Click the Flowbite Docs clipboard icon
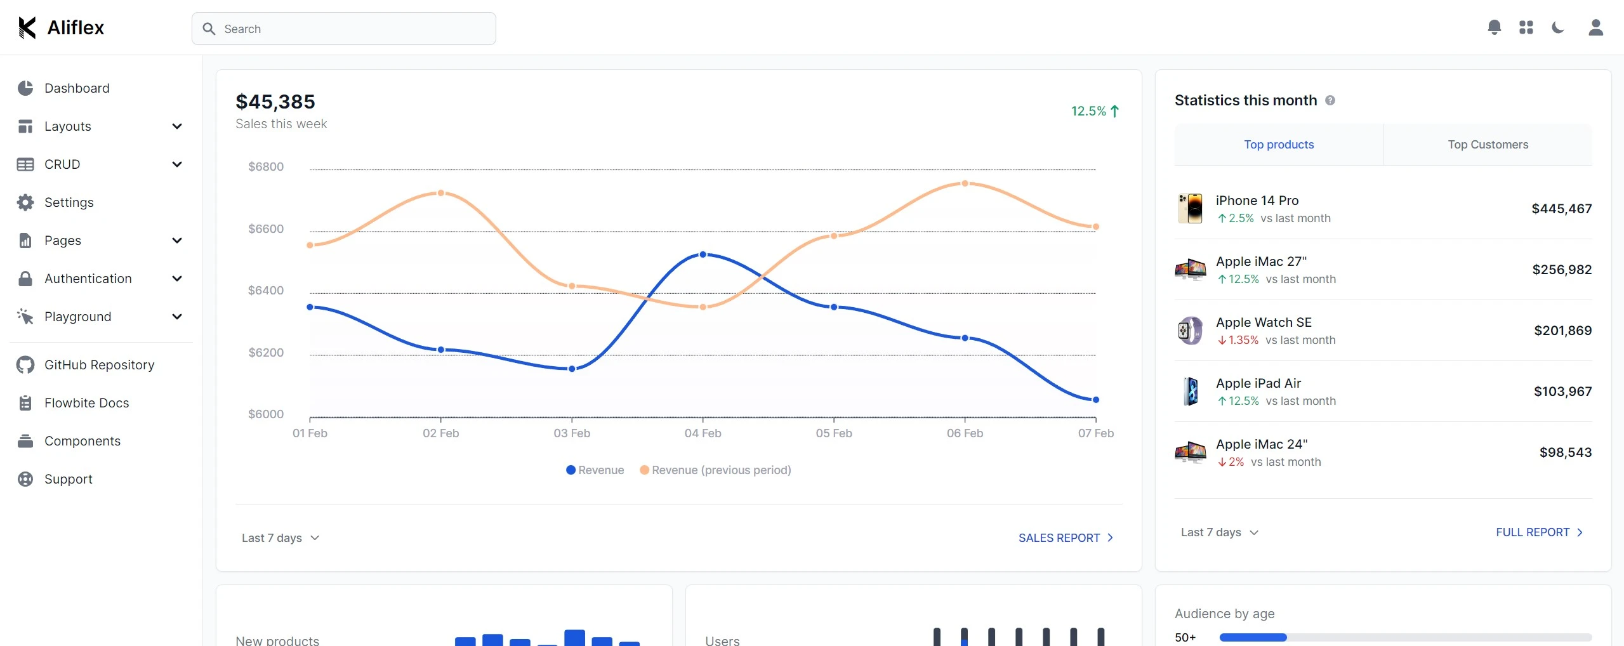 [x=25, y=403]
